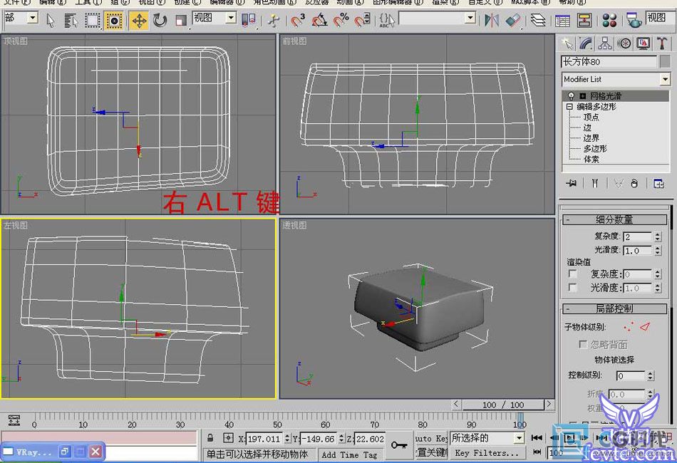The height and width of the screenshot is (463, 677).
Task: Activate Select and Move tool
Action: coord(139,20)
